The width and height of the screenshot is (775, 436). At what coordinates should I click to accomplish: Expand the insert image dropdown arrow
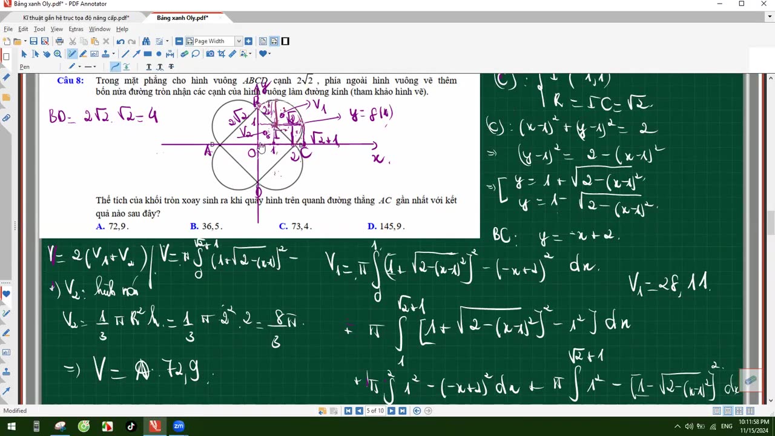pos(250,54)
